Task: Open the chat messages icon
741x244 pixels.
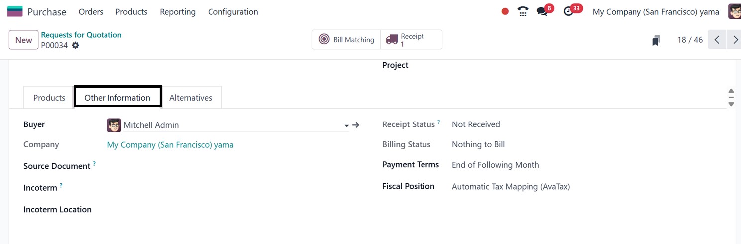Action: (542, 11)
